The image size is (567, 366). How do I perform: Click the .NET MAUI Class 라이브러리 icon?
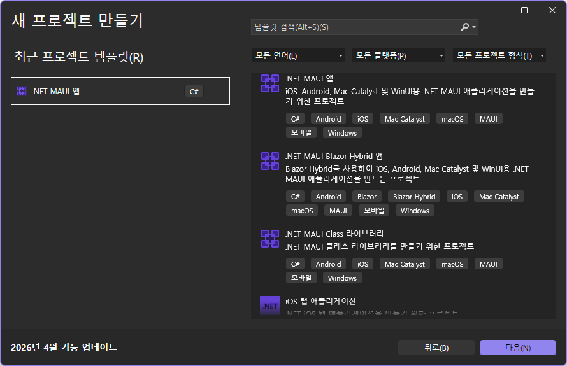point(270,239)
